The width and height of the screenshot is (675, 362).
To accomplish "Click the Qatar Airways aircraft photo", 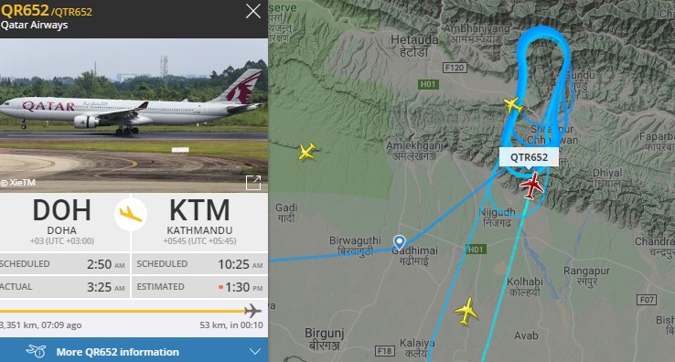I will 134,115.
